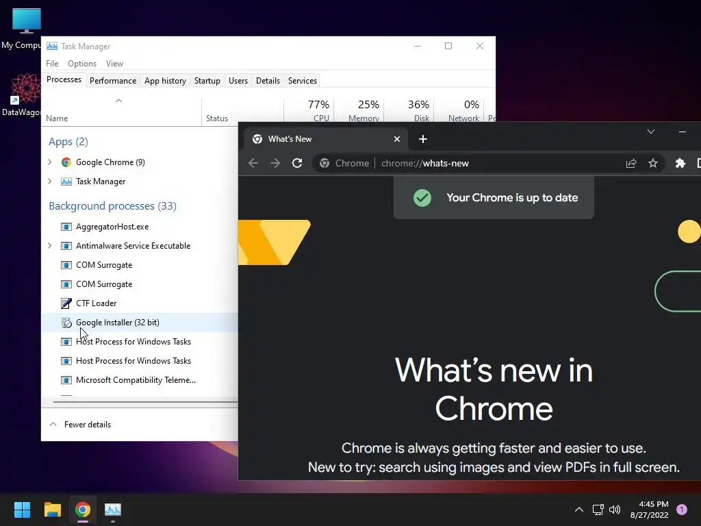Click Task Manager's horizontal scrollbar
Viewport: 701px width, 526px height.
tap(145, 401)
